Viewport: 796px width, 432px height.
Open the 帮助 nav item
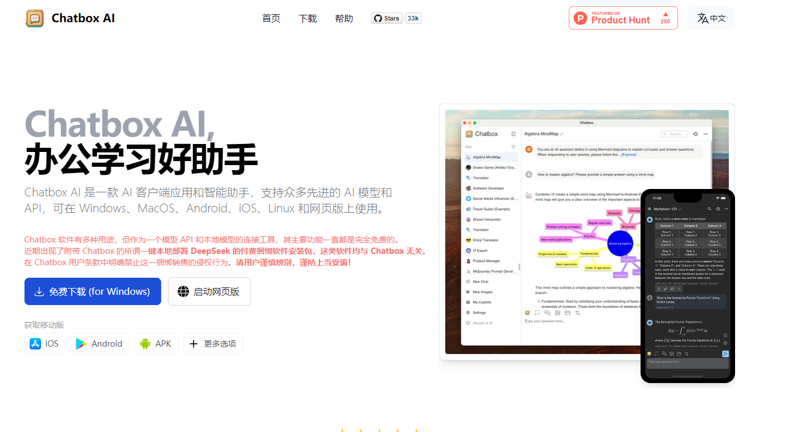click(x=344, y=18)
